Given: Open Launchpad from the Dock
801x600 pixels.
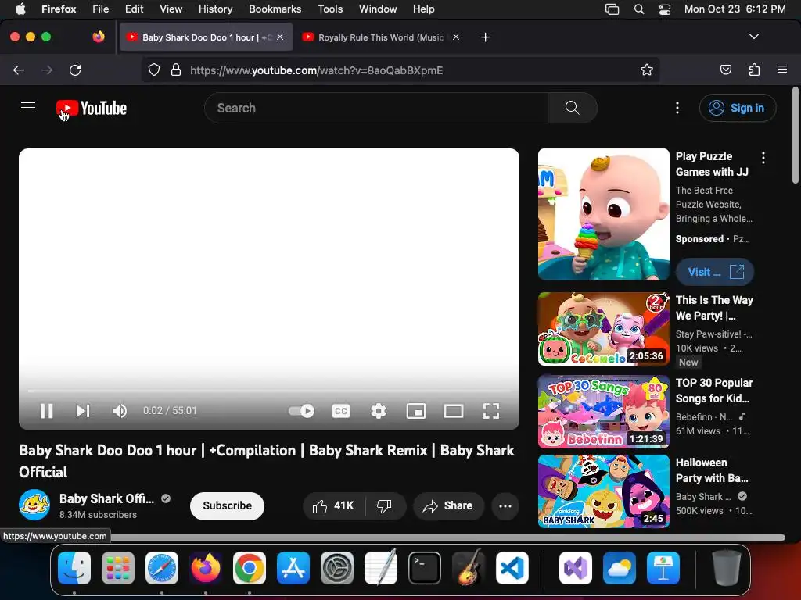Looking at the screenshot, I should [x=118, y=568].
